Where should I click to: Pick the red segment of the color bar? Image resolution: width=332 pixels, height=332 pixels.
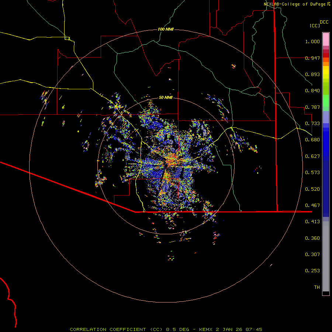point(326,55)
